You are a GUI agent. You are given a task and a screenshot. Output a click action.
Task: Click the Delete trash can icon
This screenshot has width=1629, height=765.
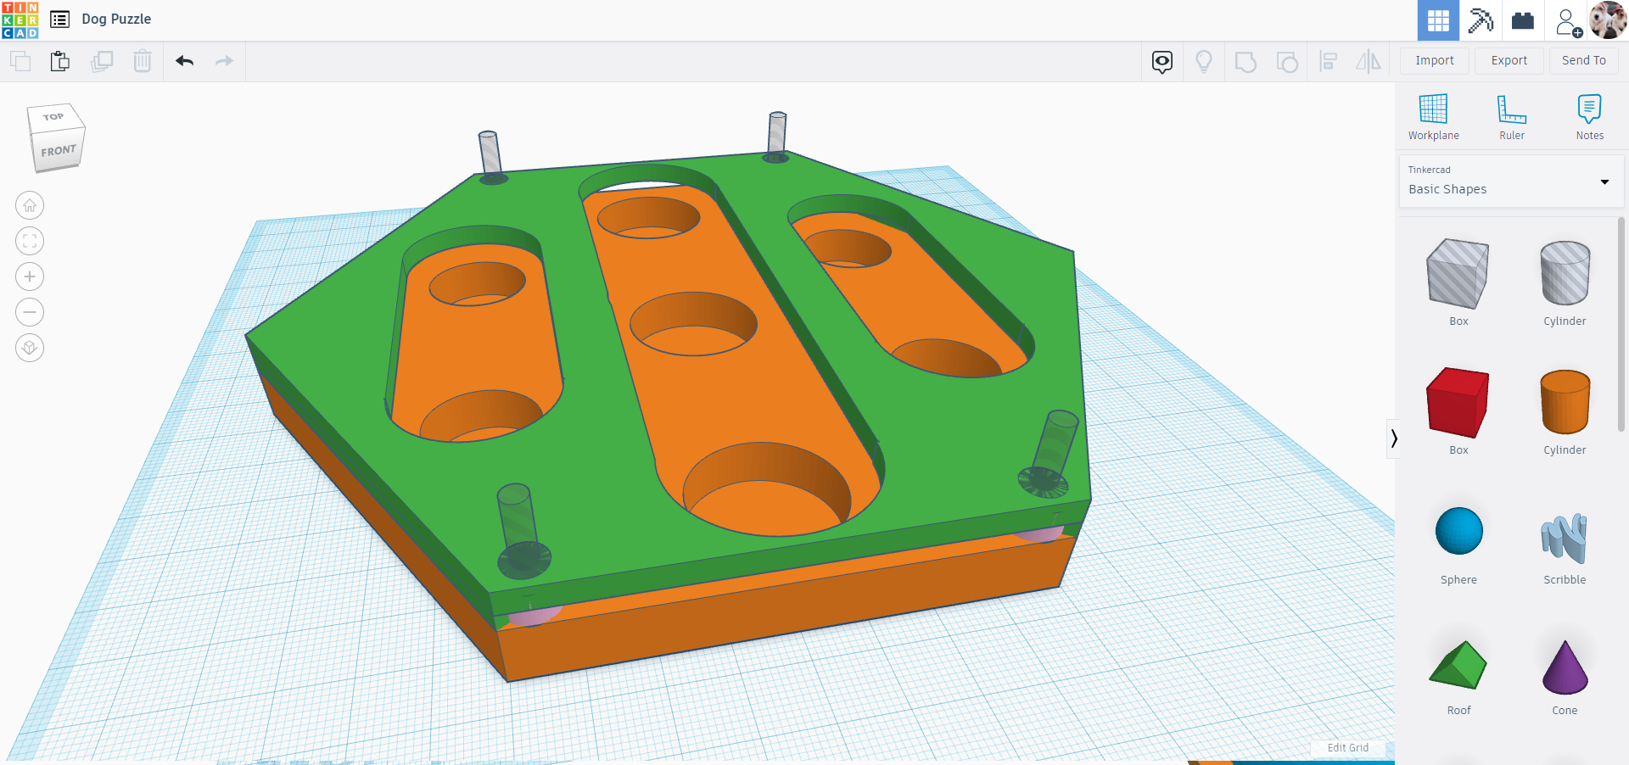(143, 61)
